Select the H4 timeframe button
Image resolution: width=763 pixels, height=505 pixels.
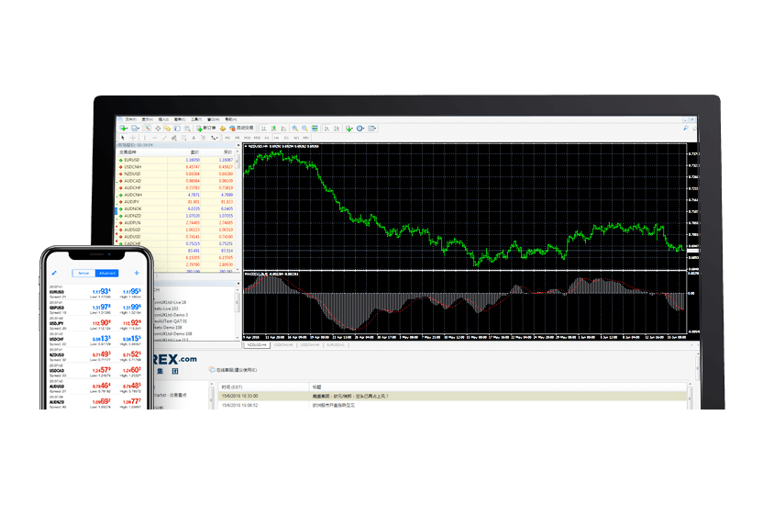(x=276, y=138)
